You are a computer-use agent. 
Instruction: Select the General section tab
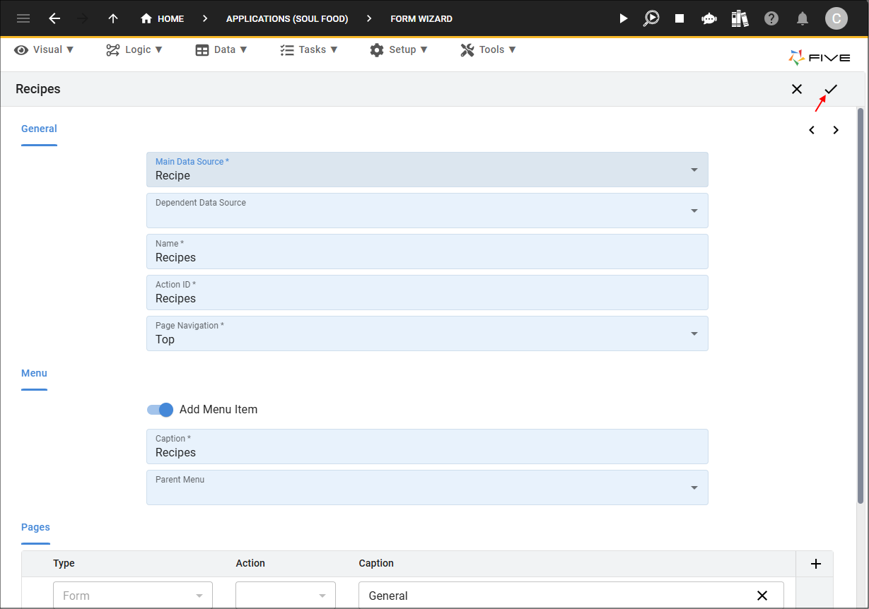tap(39, 129)
